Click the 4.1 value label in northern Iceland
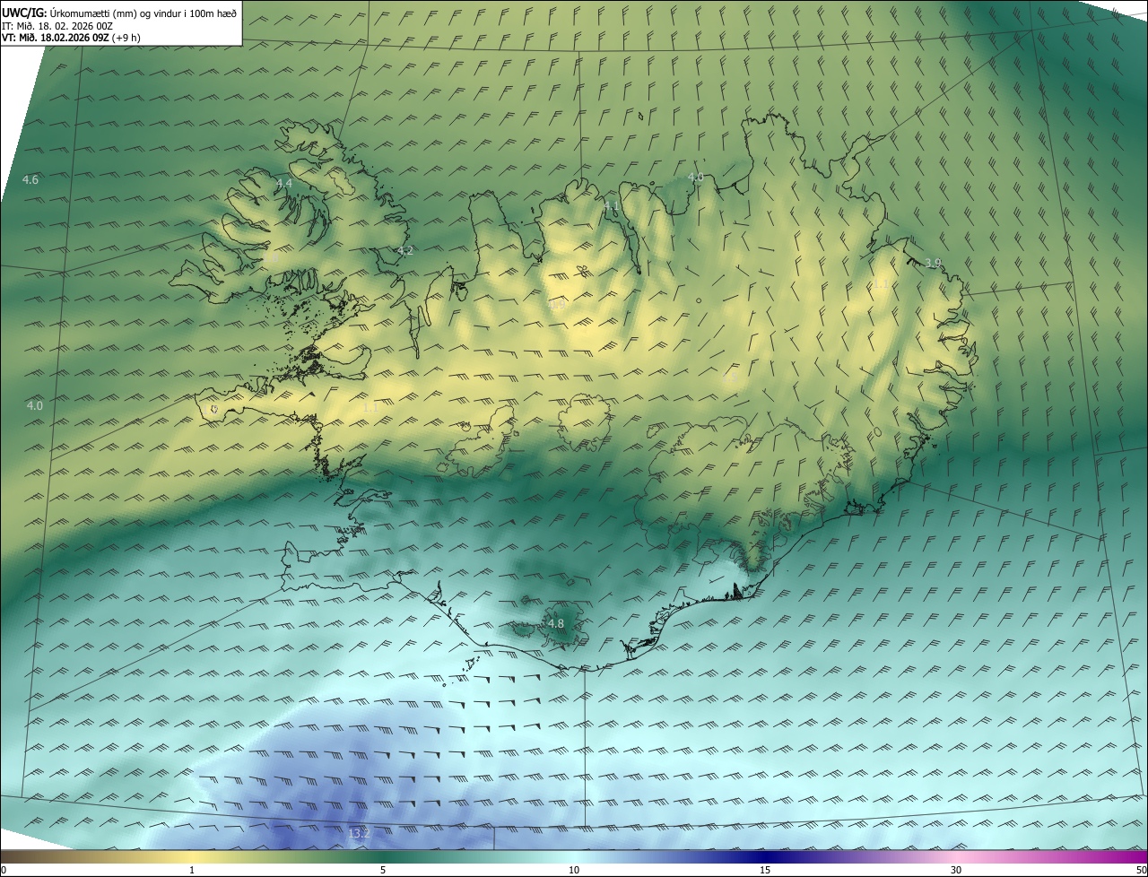 613,206
